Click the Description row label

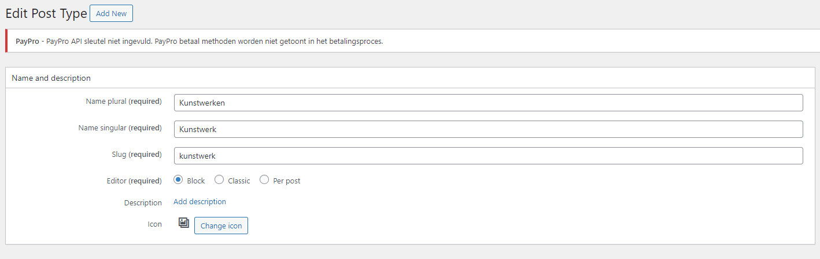(143, 203)
